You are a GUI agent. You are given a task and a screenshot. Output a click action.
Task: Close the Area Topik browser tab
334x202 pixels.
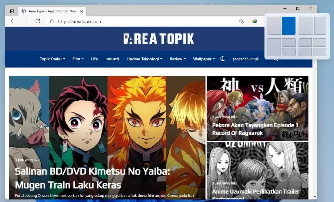click(81, 11)
